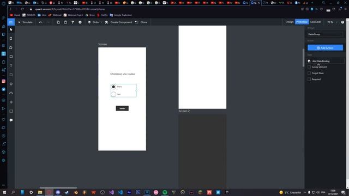
Task: Select the dashed selection frame tool
Action: coord(11,111)
